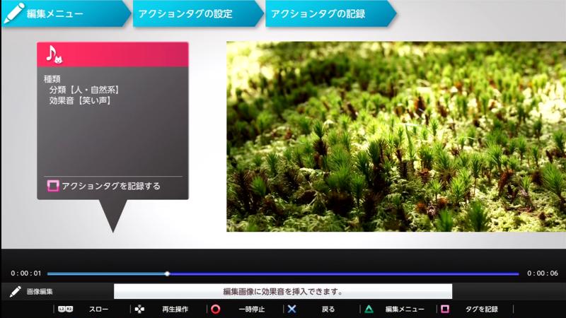Click the elapsed time 0:00:01

[26, 273]
